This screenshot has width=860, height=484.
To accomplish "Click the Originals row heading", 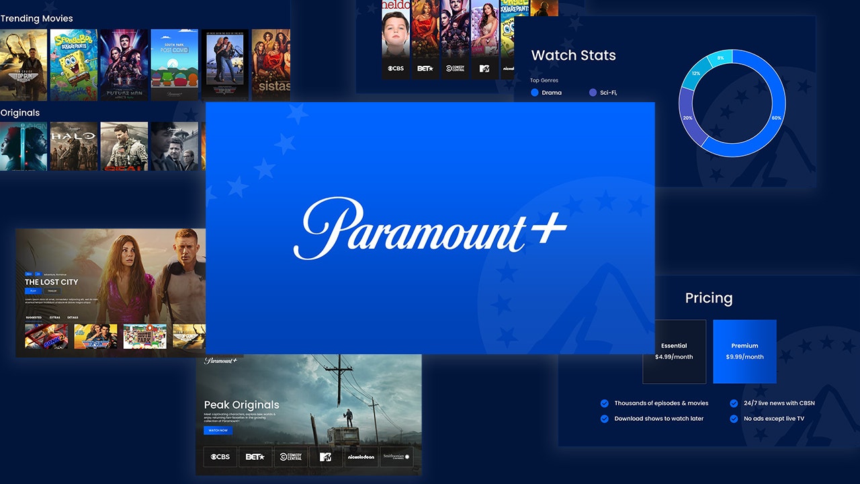I will [x=20, y=113].
